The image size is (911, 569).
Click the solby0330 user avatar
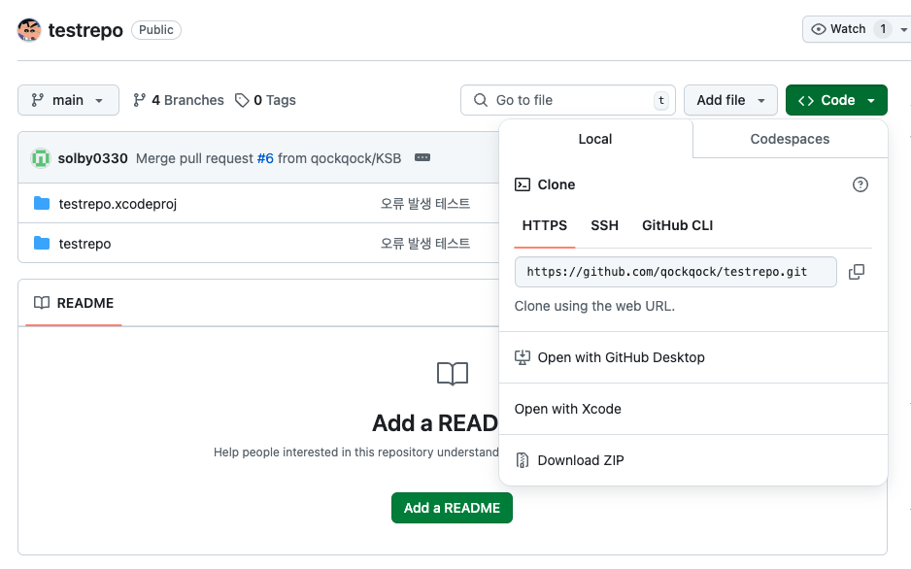click(41, 158)
